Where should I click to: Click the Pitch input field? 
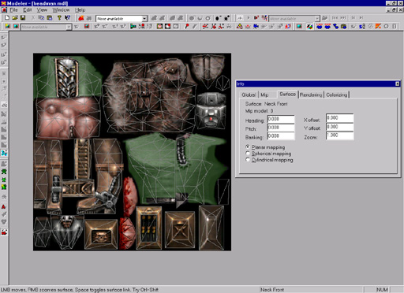pyautogui.click(x=281, y=128)
